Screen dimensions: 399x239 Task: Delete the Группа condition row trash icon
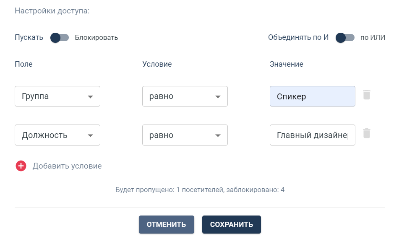pyautogui.click(x=367, y=94)
